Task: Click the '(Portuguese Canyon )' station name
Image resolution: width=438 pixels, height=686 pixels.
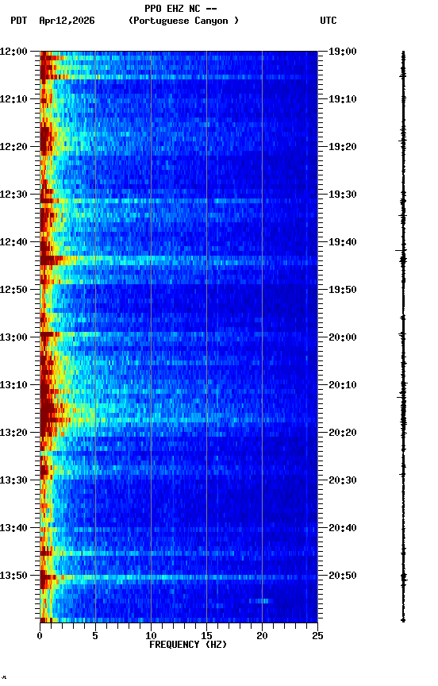Action: click(183, 21)
